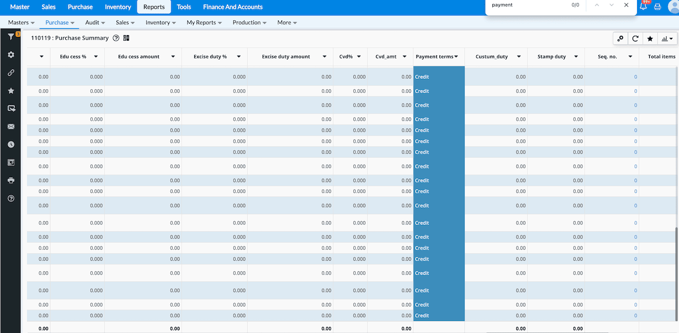Open the Excise duty % column dropdown arrow
Viewport: 679px width, 333px height.
click(x=238, y=57)
